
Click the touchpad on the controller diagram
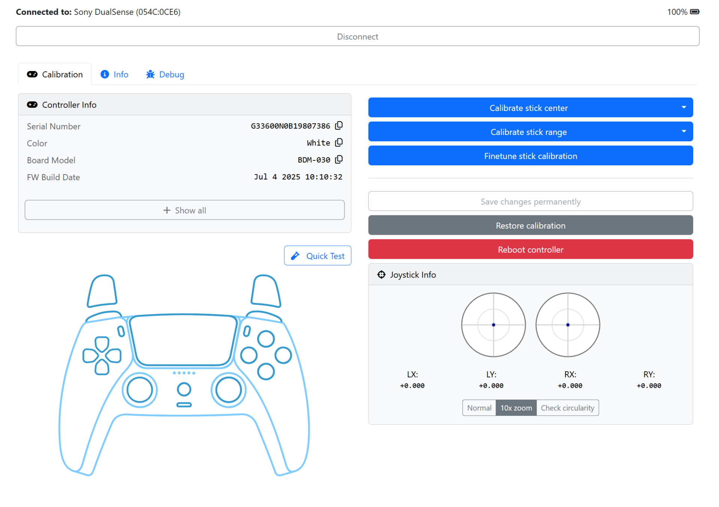pos(184,340)
